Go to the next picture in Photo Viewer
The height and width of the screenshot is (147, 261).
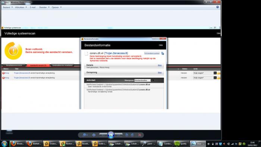[x=119, y=135]
